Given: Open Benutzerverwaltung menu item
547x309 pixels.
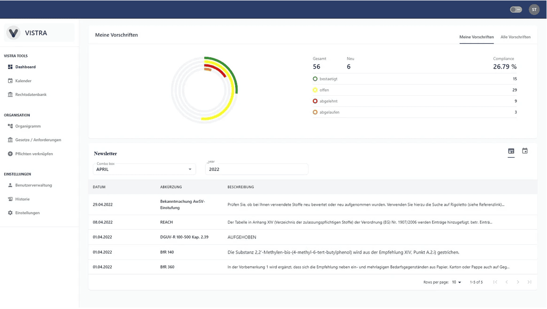Looking at the screenshot, I should [x=33, y=185].
